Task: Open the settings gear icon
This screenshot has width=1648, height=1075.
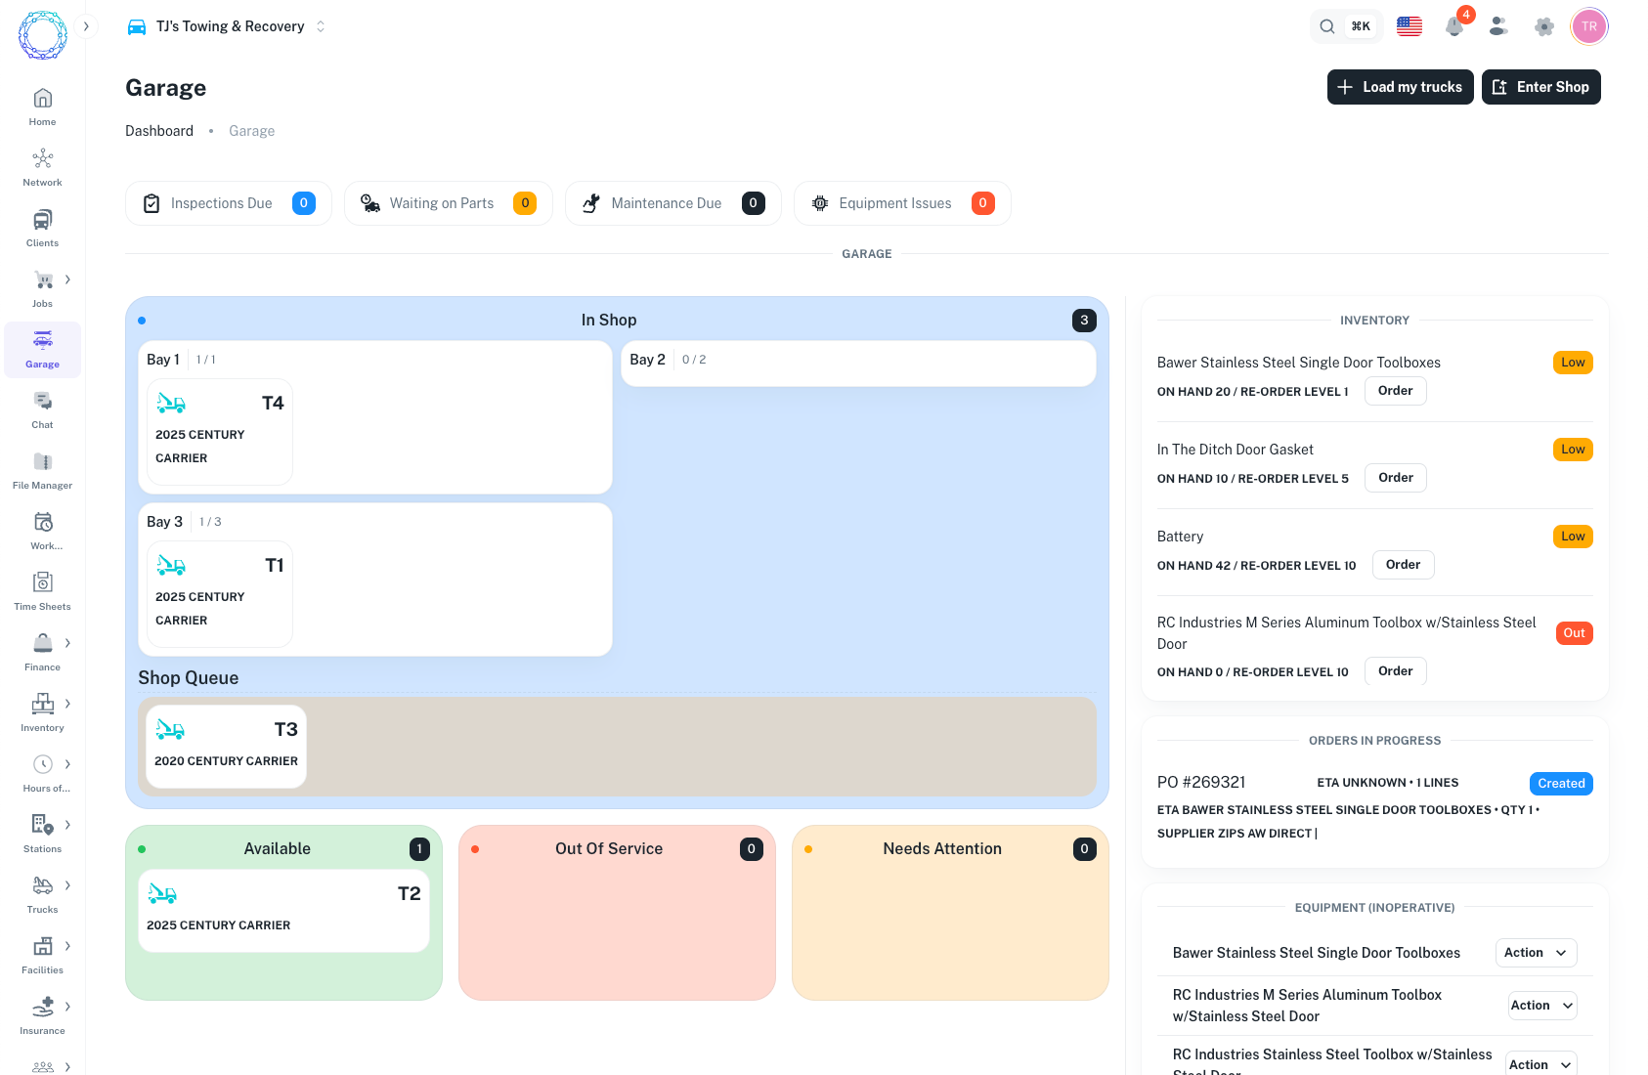Action: (1543, 26)
